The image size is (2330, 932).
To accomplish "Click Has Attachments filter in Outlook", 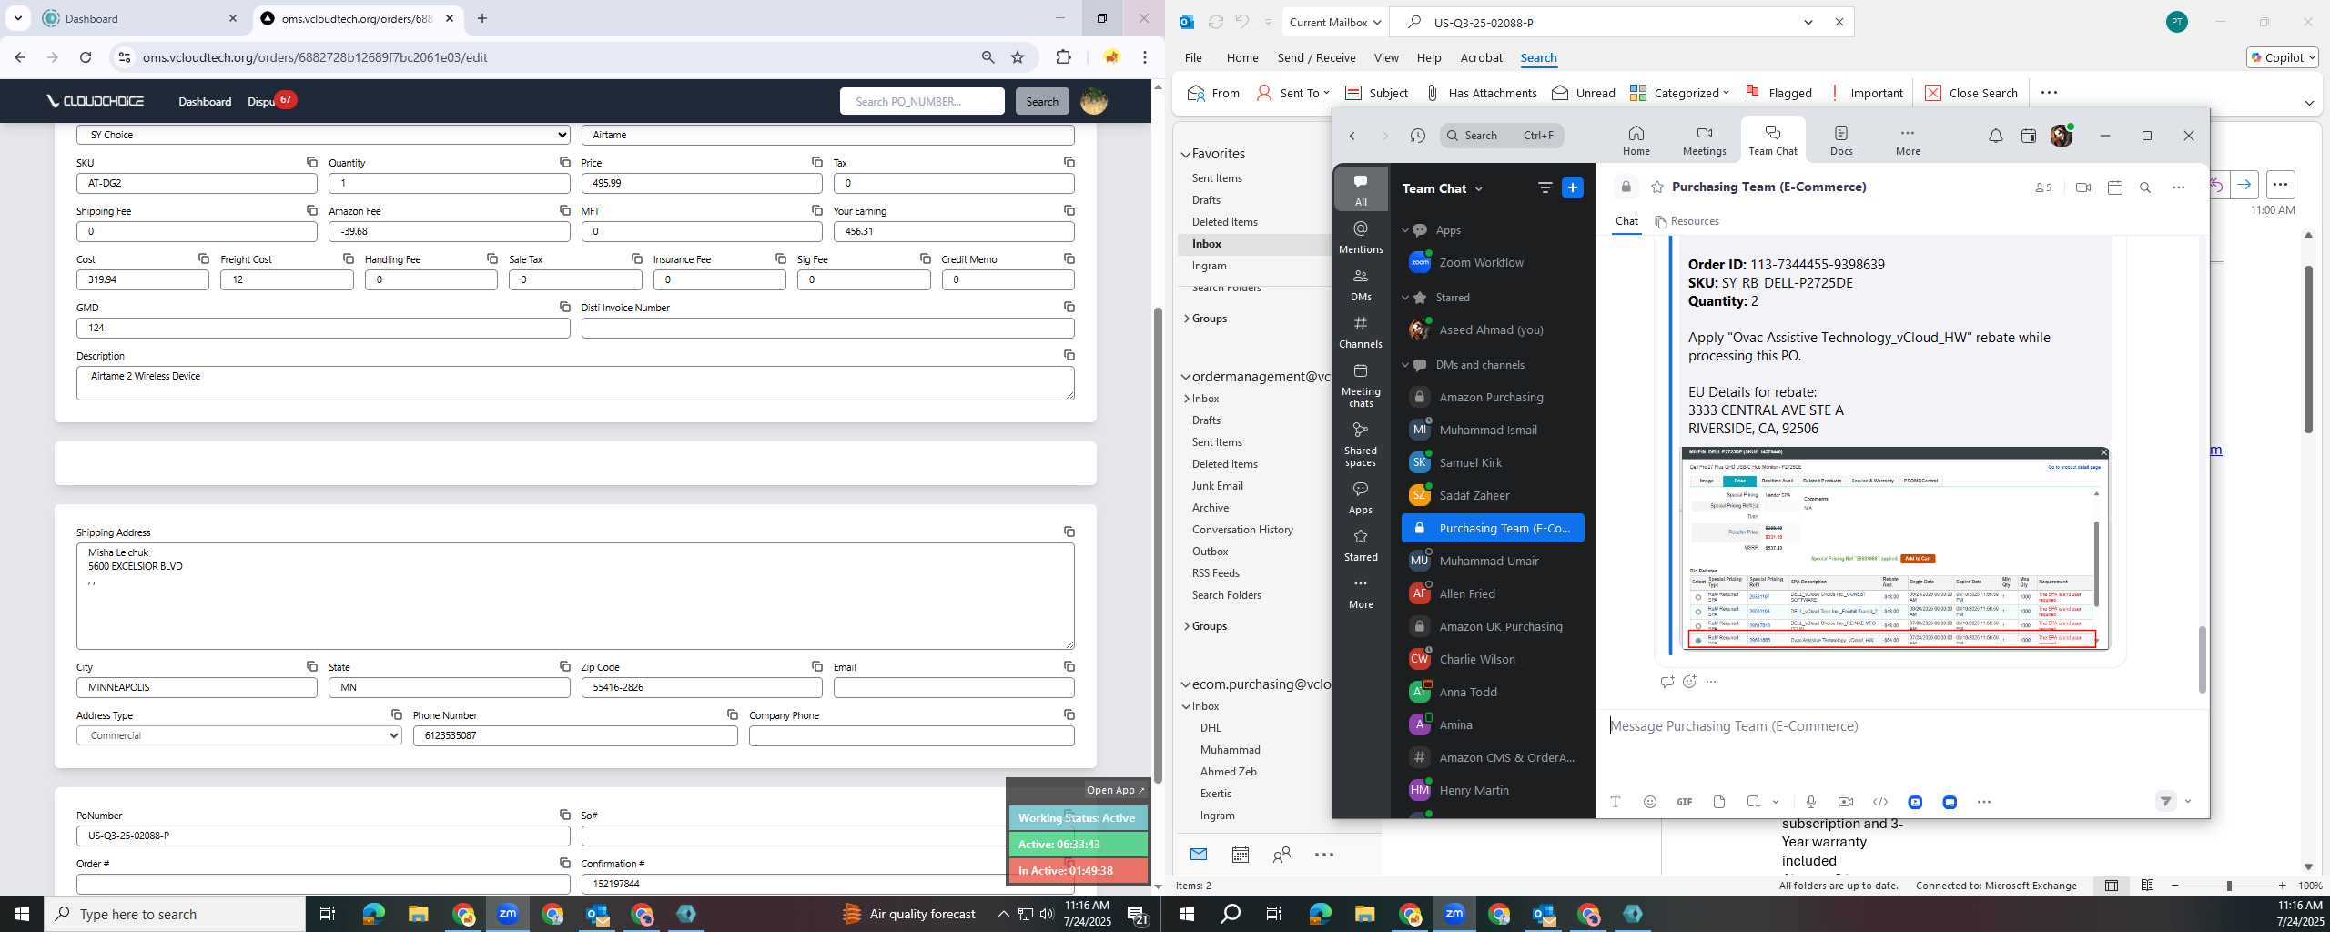I will click(1481, 93).
